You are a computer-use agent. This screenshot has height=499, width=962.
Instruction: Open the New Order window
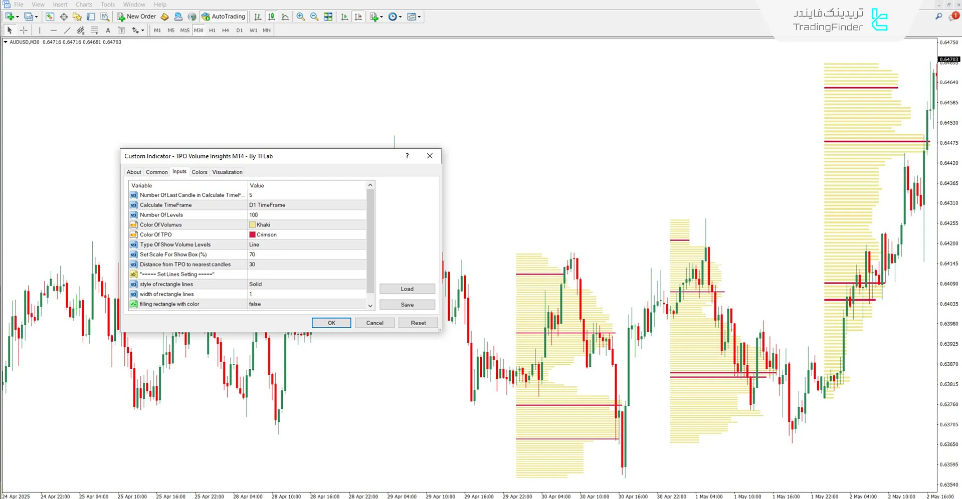[136, 17]
